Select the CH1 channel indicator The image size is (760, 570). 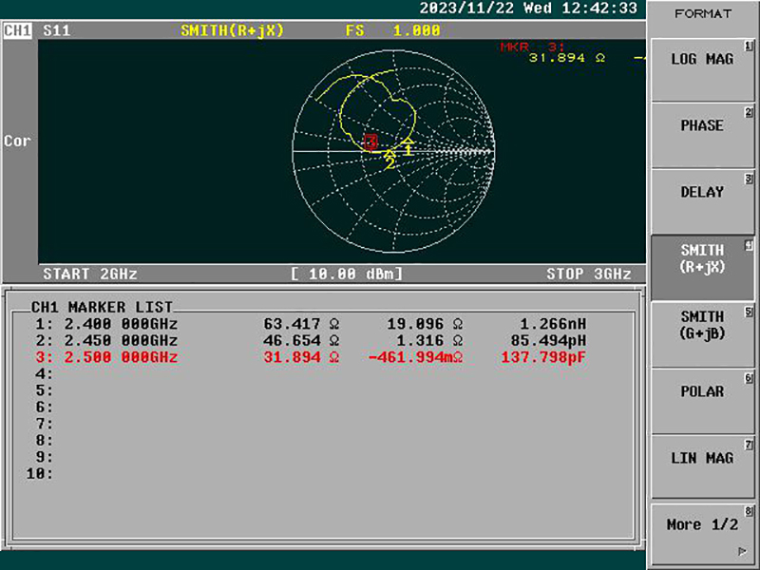coord(17,30)
